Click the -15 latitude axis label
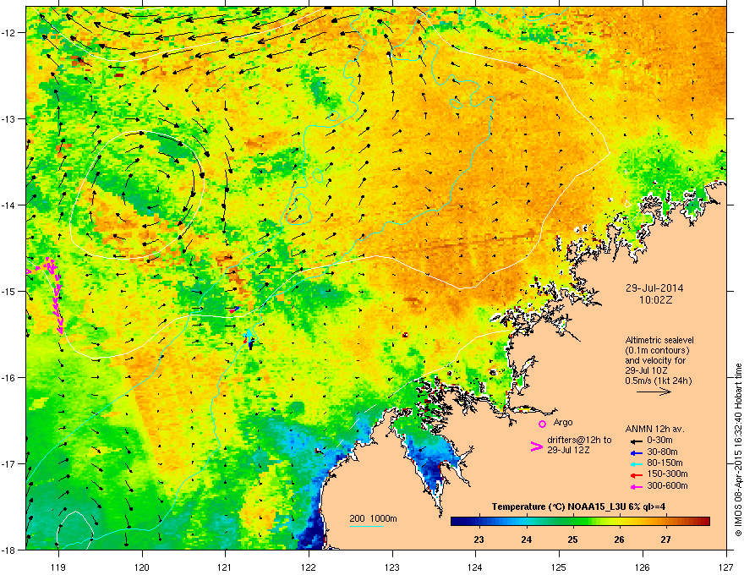The width and height of the screenshot is (744, 575). (x=9, y=291)
